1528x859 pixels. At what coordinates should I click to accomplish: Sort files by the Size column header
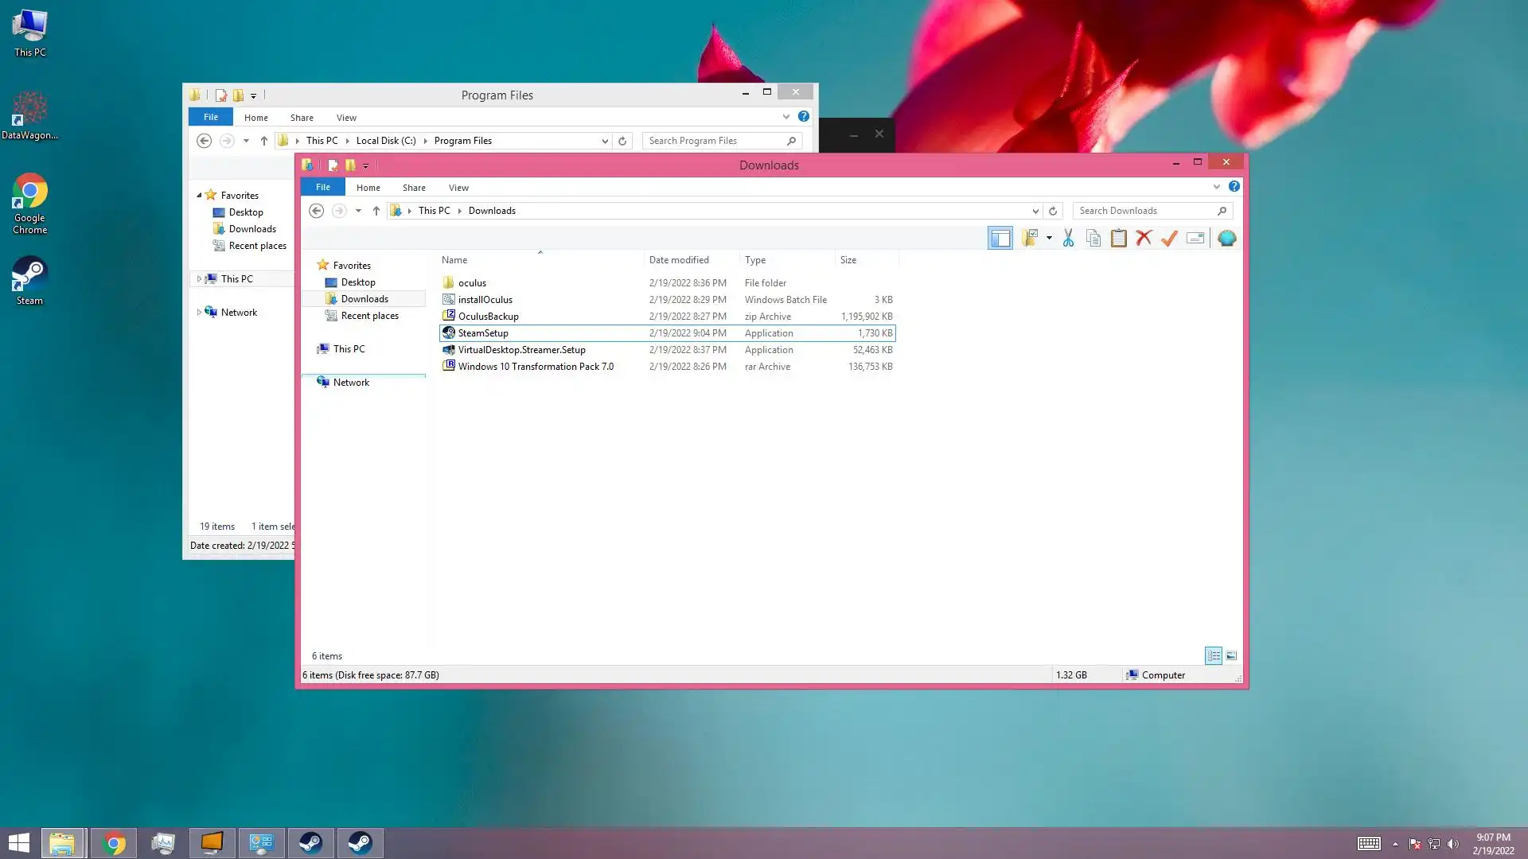coord(848,260)
